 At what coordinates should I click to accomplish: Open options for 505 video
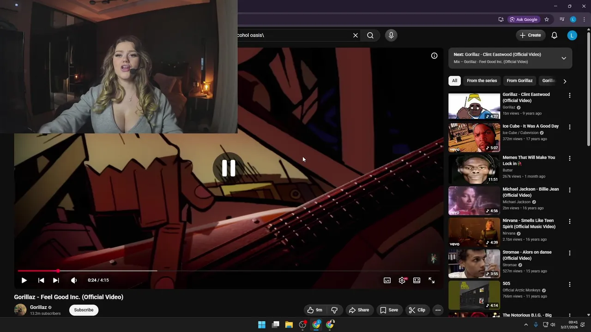pos(569,285)
